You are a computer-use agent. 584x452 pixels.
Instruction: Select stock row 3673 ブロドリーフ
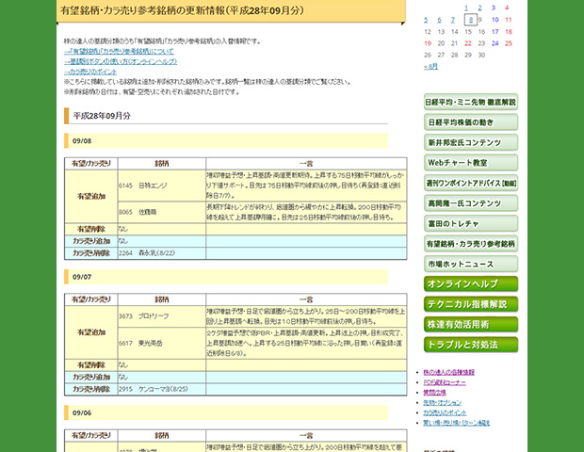[162, 316]
